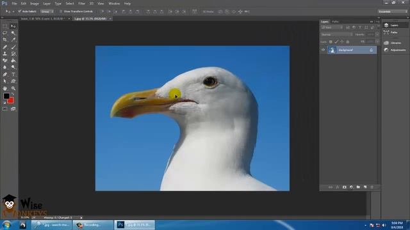The height and width of the screenshot is (230, 410).
Task: Open the File menu
Action: coord(14,4)
